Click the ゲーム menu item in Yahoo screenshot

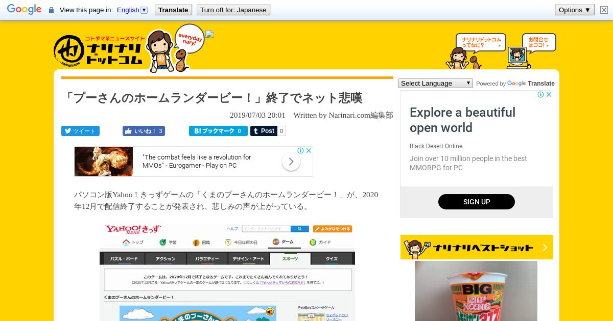tap(283, 242)
